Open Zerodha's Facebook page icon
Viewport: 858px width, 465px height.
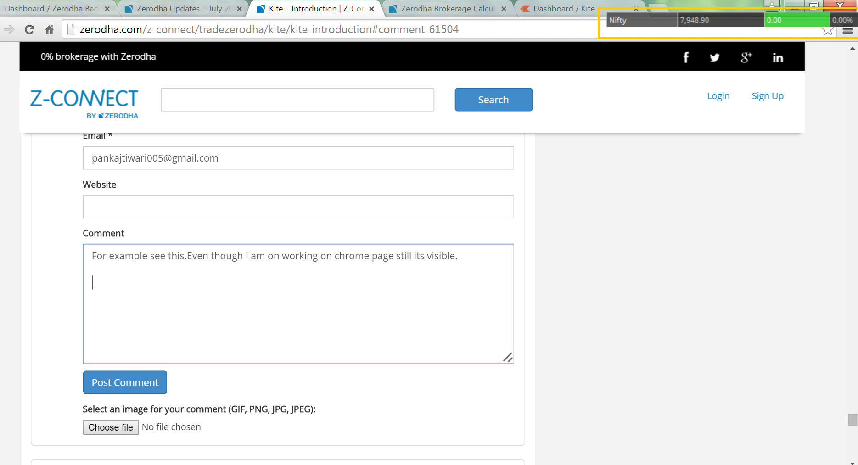click(x=686, y=57)
